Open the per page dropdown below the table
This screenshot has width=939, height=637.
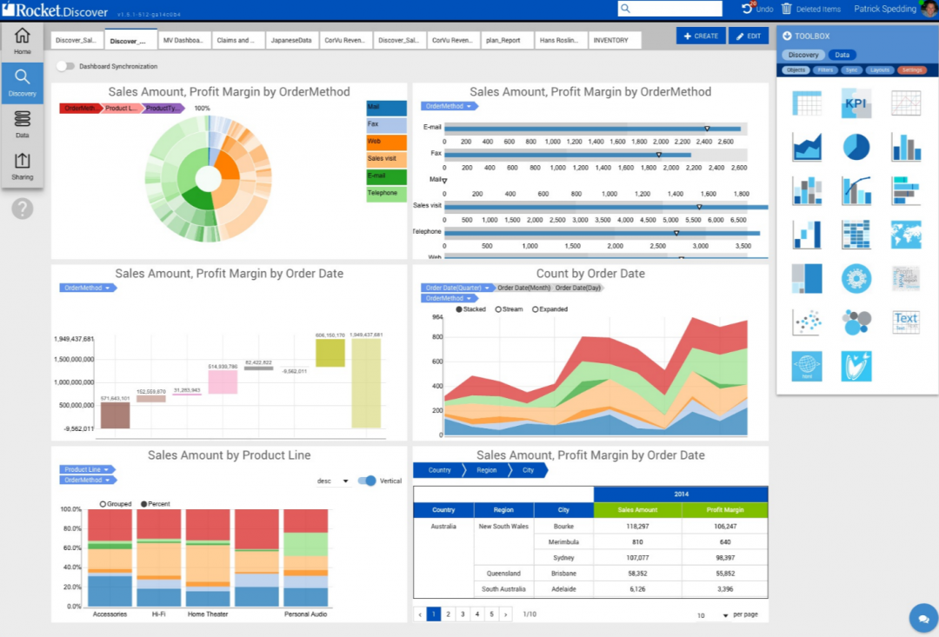725,614
